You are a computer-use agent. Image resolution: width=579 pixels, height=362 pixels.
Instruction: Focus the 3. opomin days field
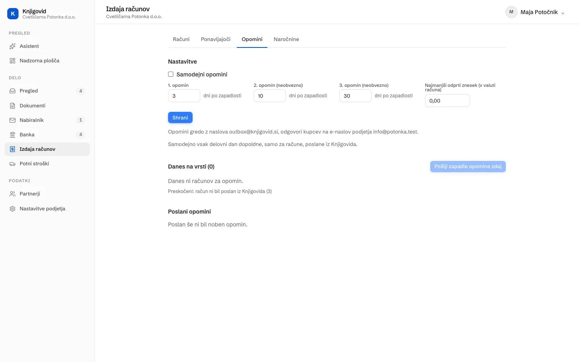(x=355, y=96)
